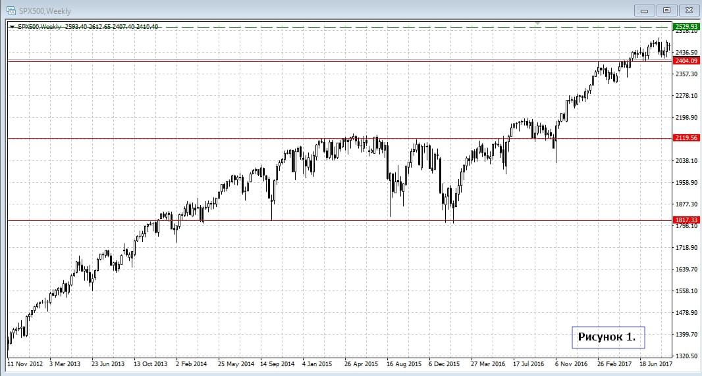Click the Рисунок 1. text label box
The width and height of the screenshot is (702, 376).
click(607, 337)
